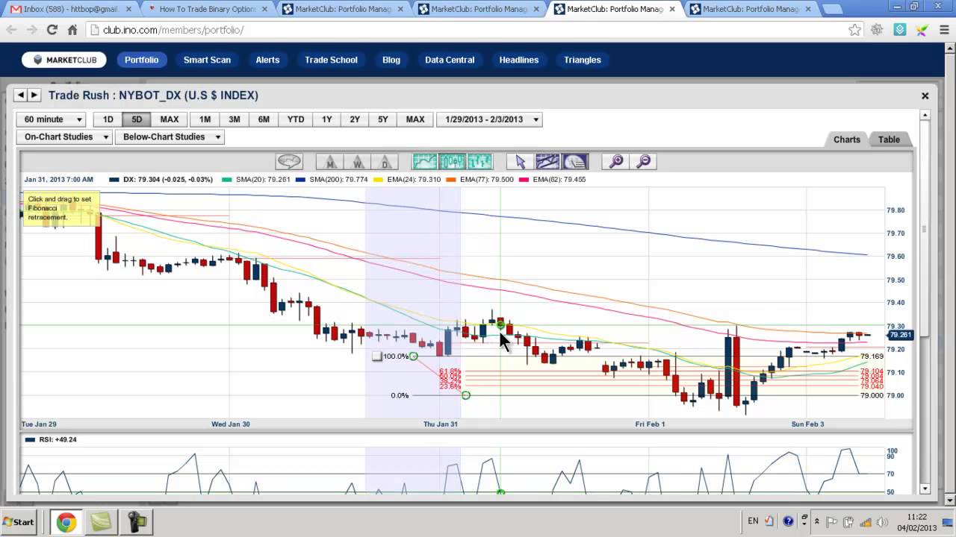Set chart range to 6M
This screenshot has width=956, height=537.
coord(264,119)
